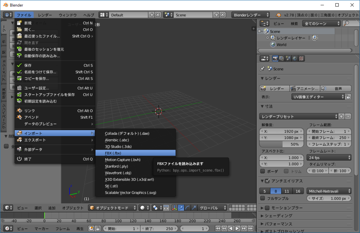This screenshot has width=360, height=233.
Task: Open the screen layout browse icon
Action: (x=104, y=15)
